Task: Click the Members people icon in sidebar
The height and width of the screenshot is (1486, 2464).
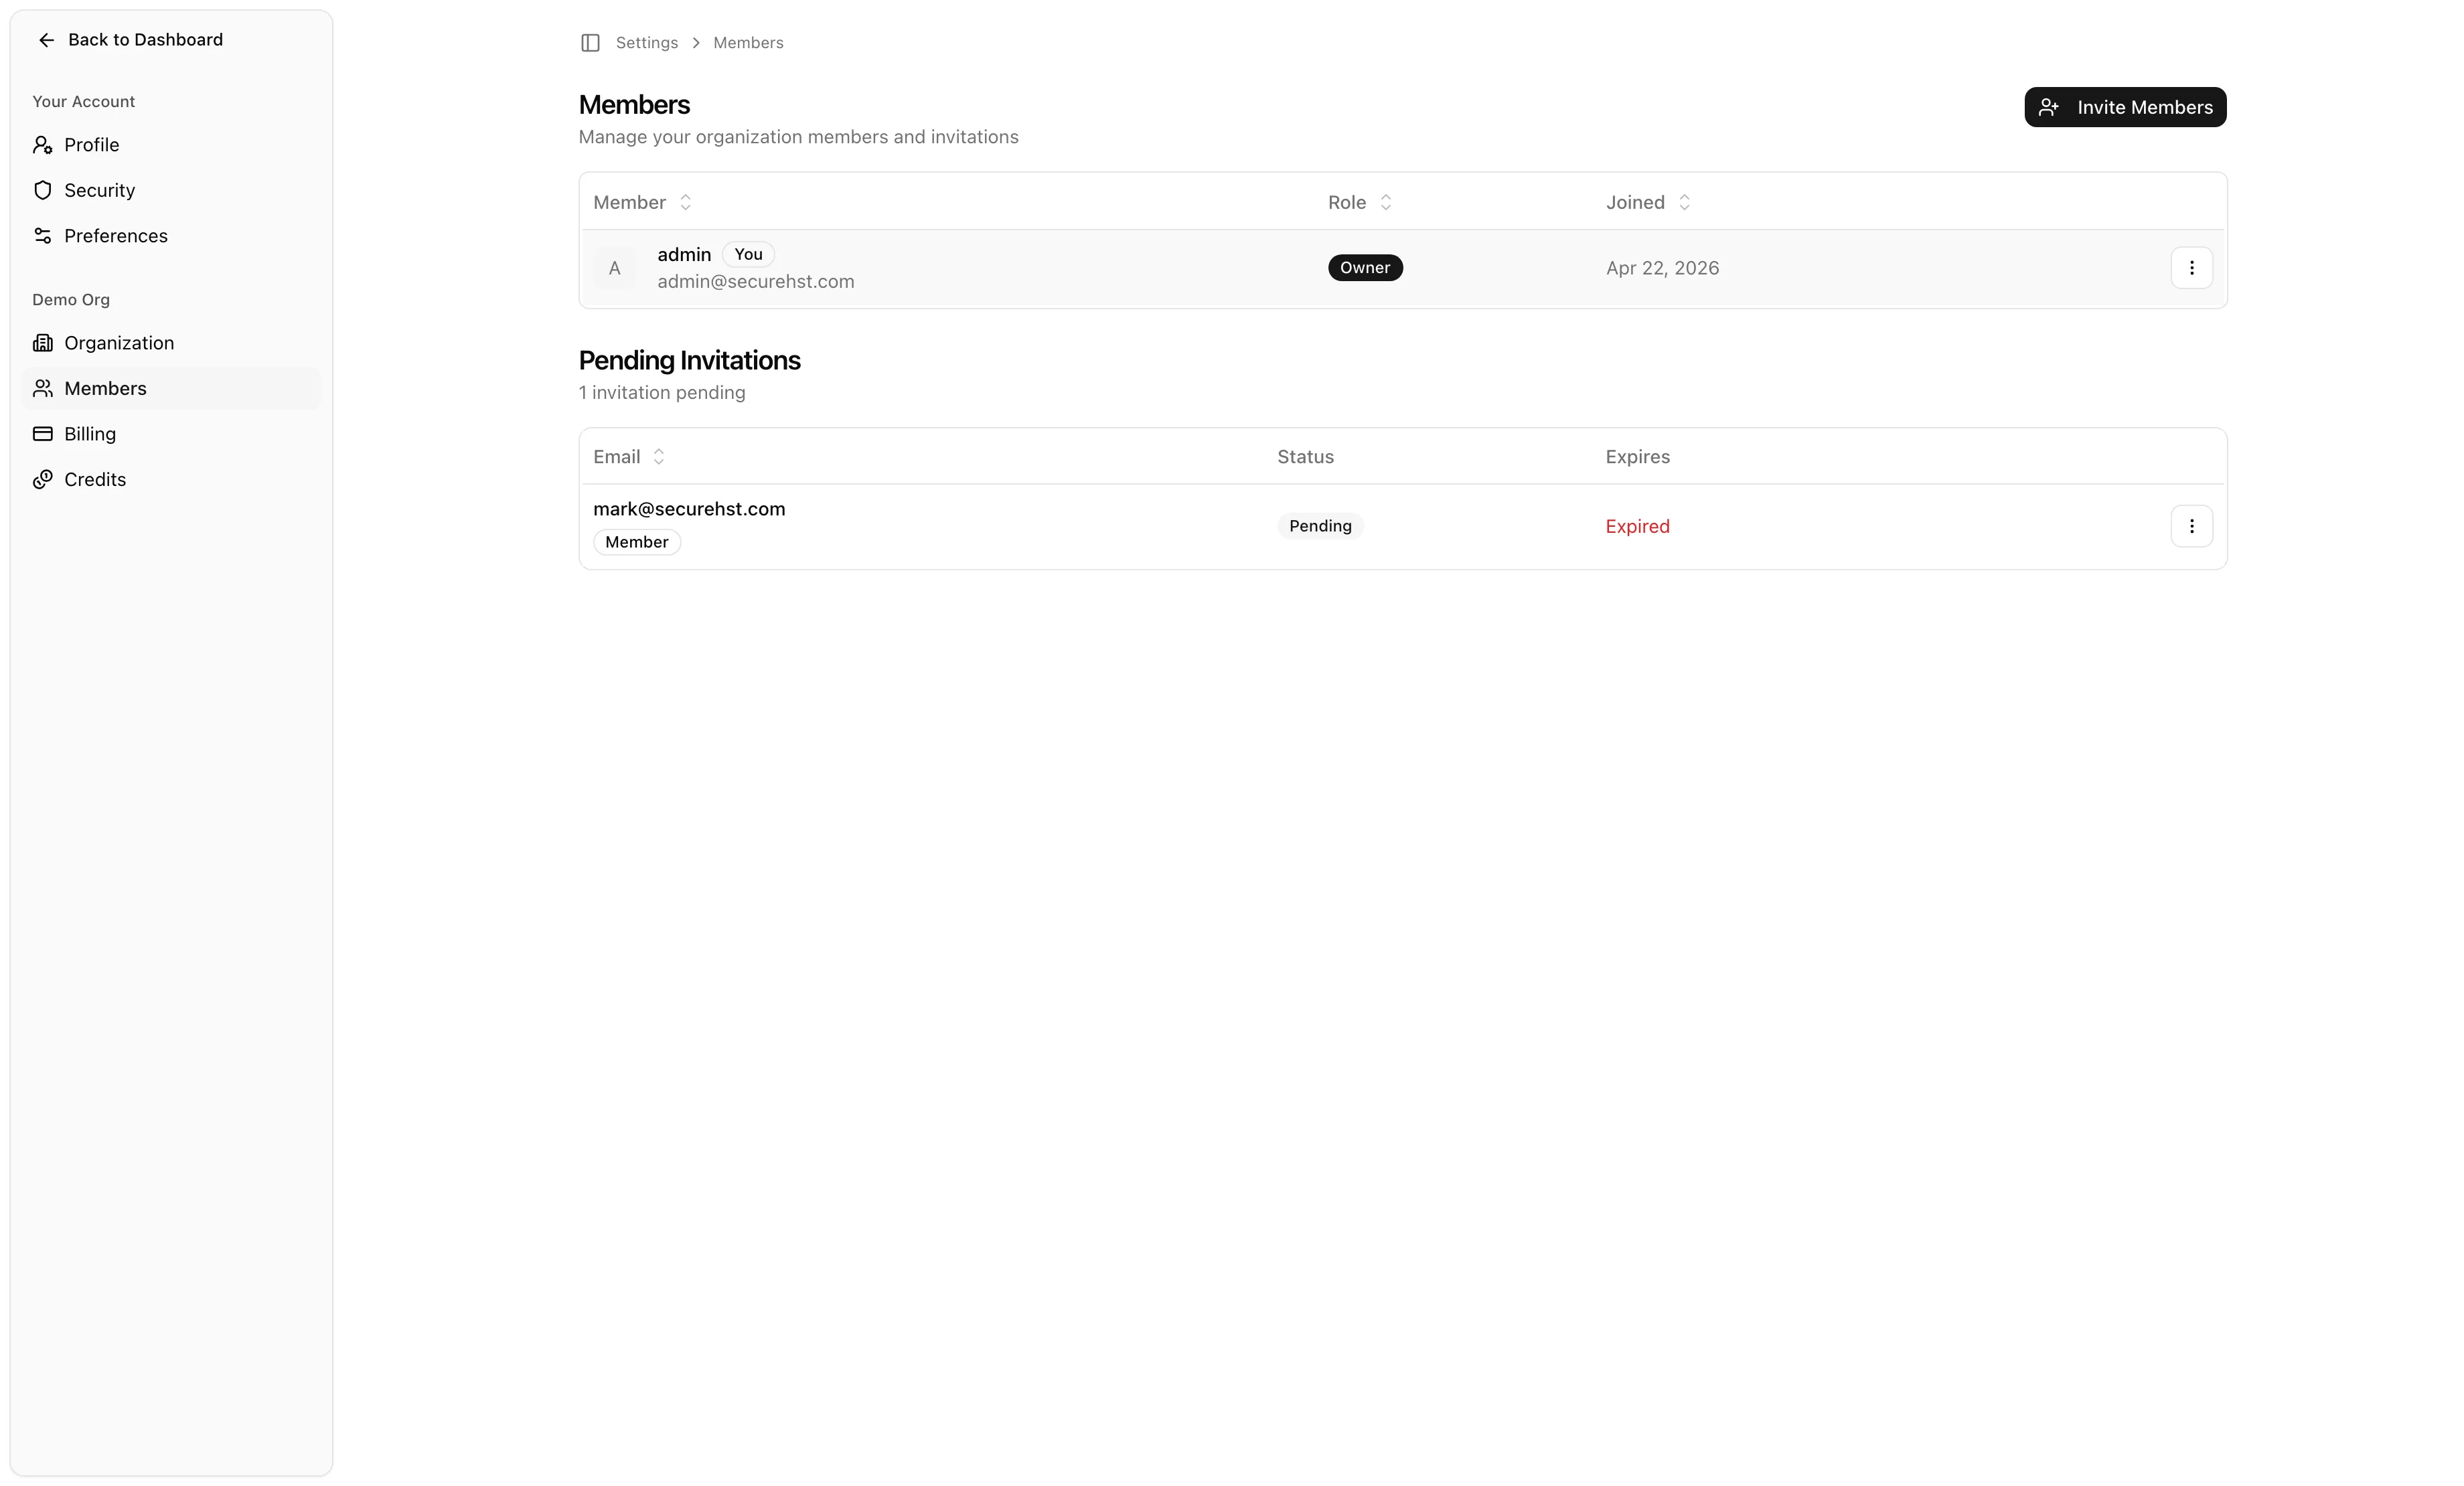Action: (42, 388)
